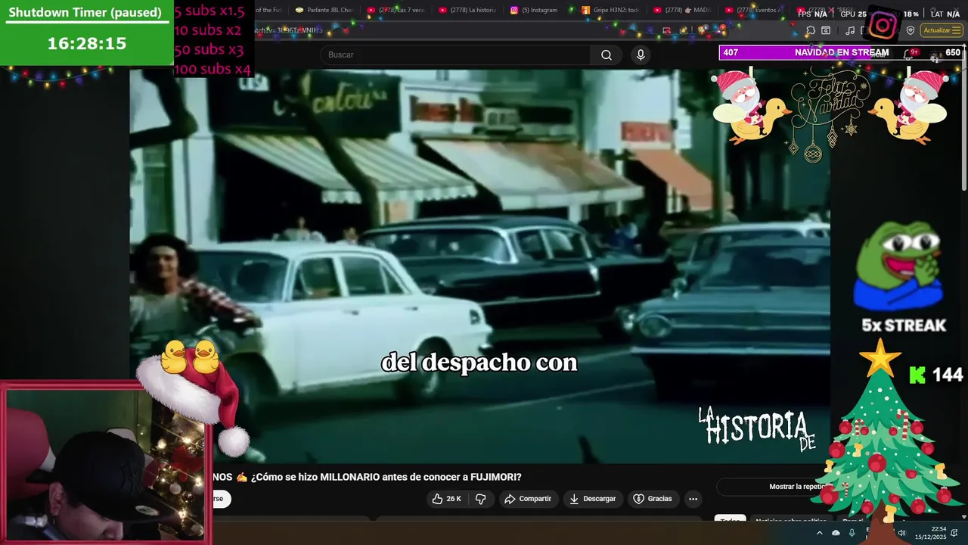Open the Actualizar browser menu button
Viewport: 968px width, 545px height.
click(x=942, y=30)
